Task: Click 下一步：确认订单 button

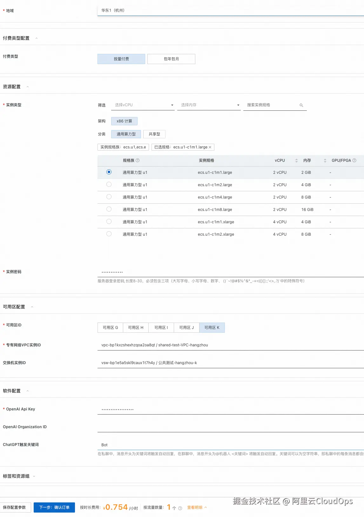Action: [54, 507]
